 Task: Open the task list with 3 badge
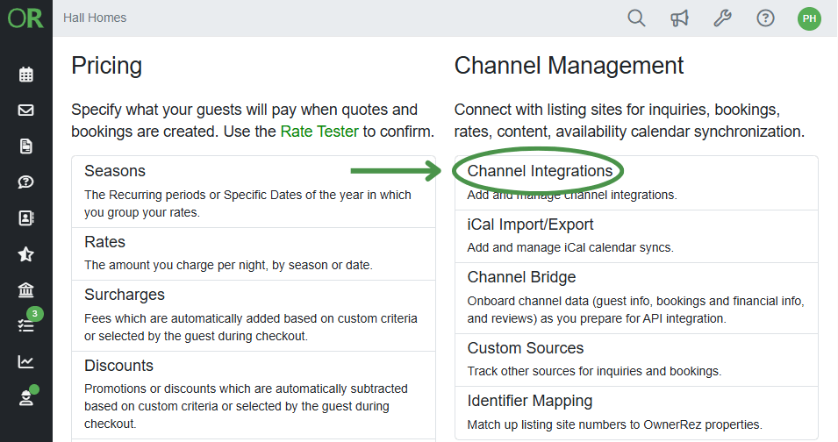(x=26, y=325)
